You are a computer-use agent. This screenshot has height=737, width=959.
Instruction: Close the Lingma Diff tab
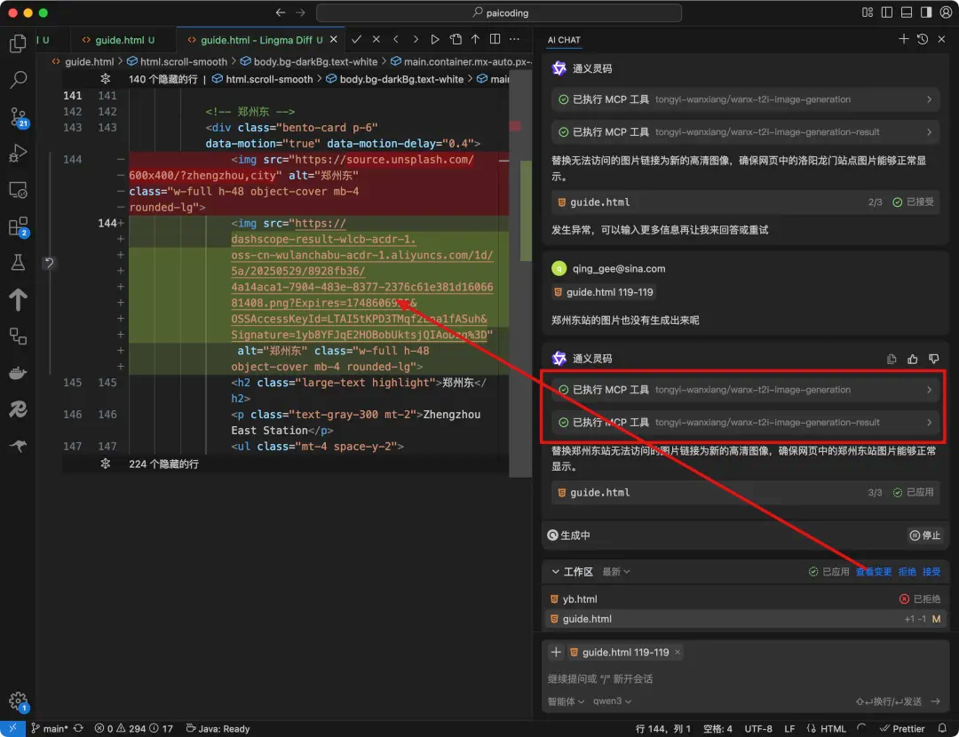333,39
